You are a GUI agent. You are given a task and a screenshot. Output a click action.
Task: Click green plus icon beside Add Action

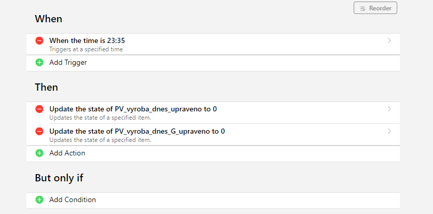(x=39, y=153)
